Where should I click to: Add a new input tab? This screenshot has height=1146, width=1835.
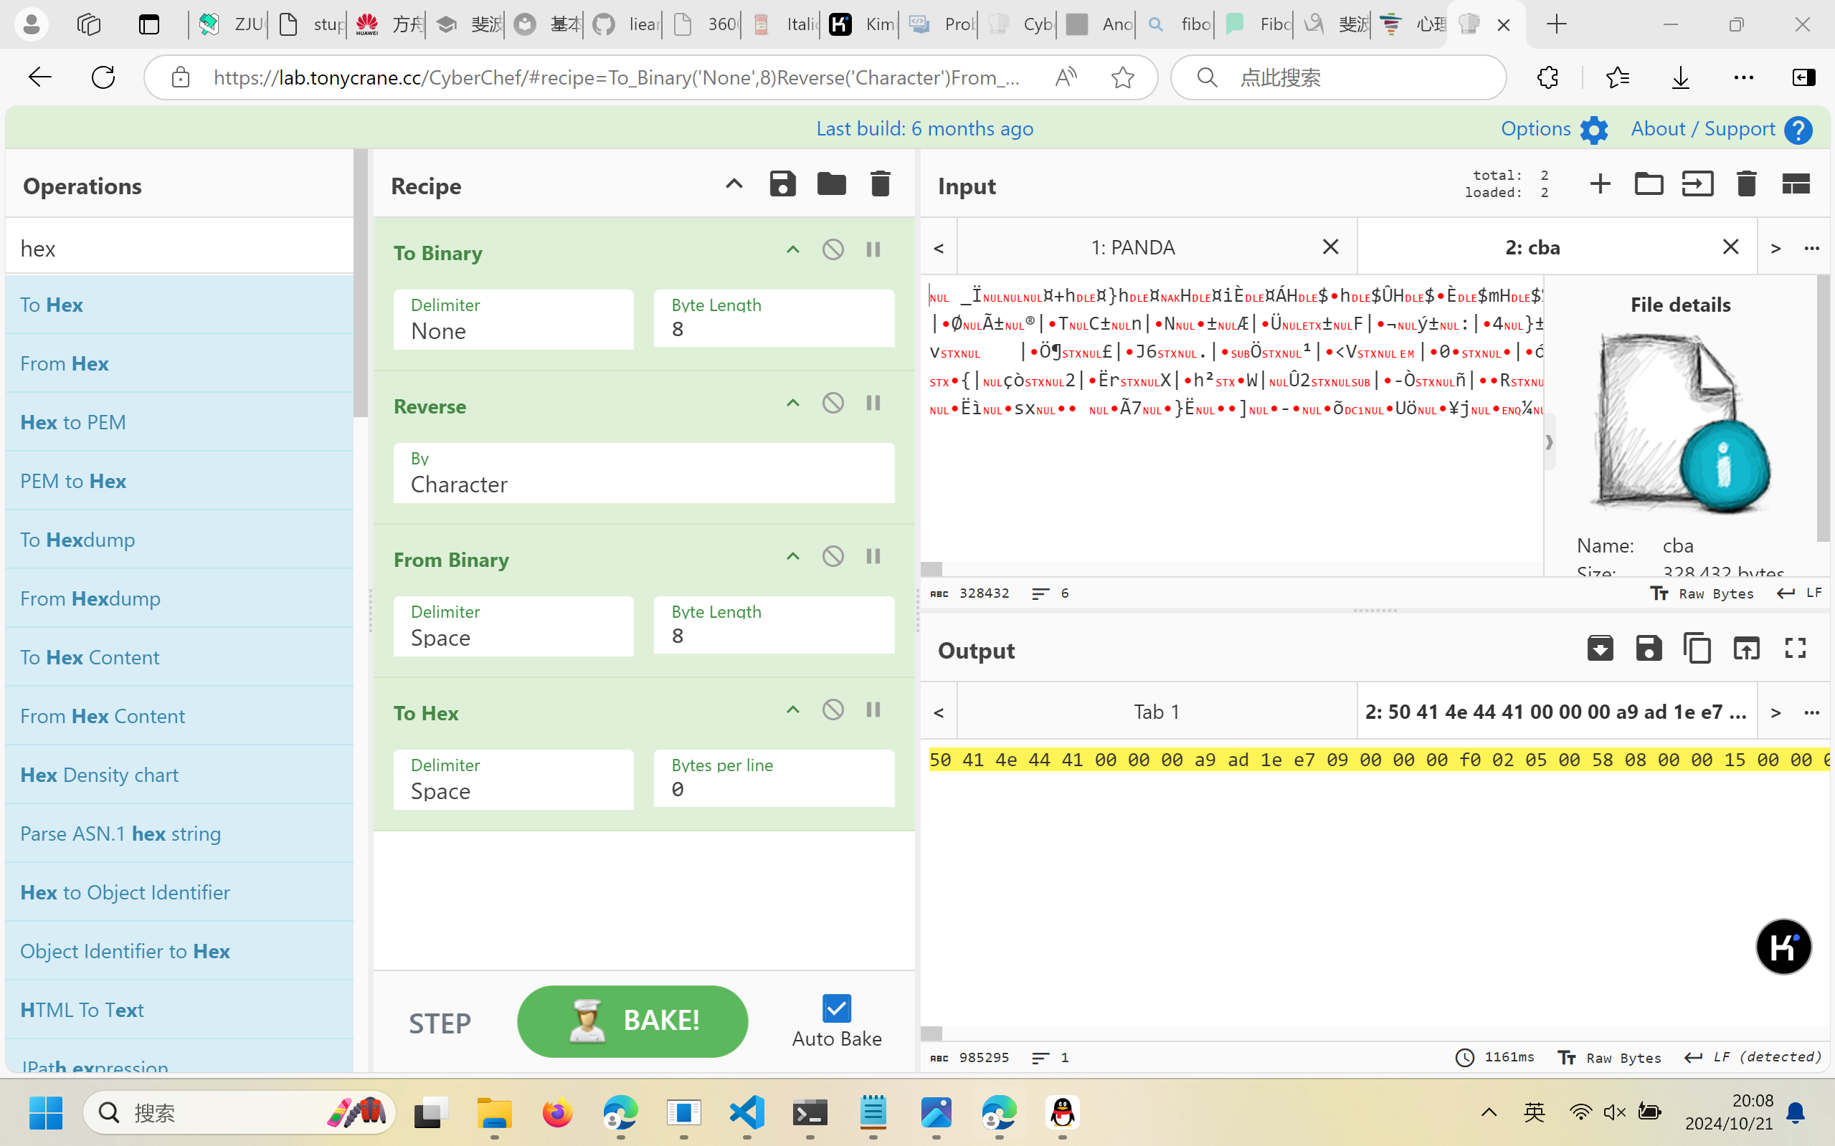pyautogui.click(x=1600, y=184)
